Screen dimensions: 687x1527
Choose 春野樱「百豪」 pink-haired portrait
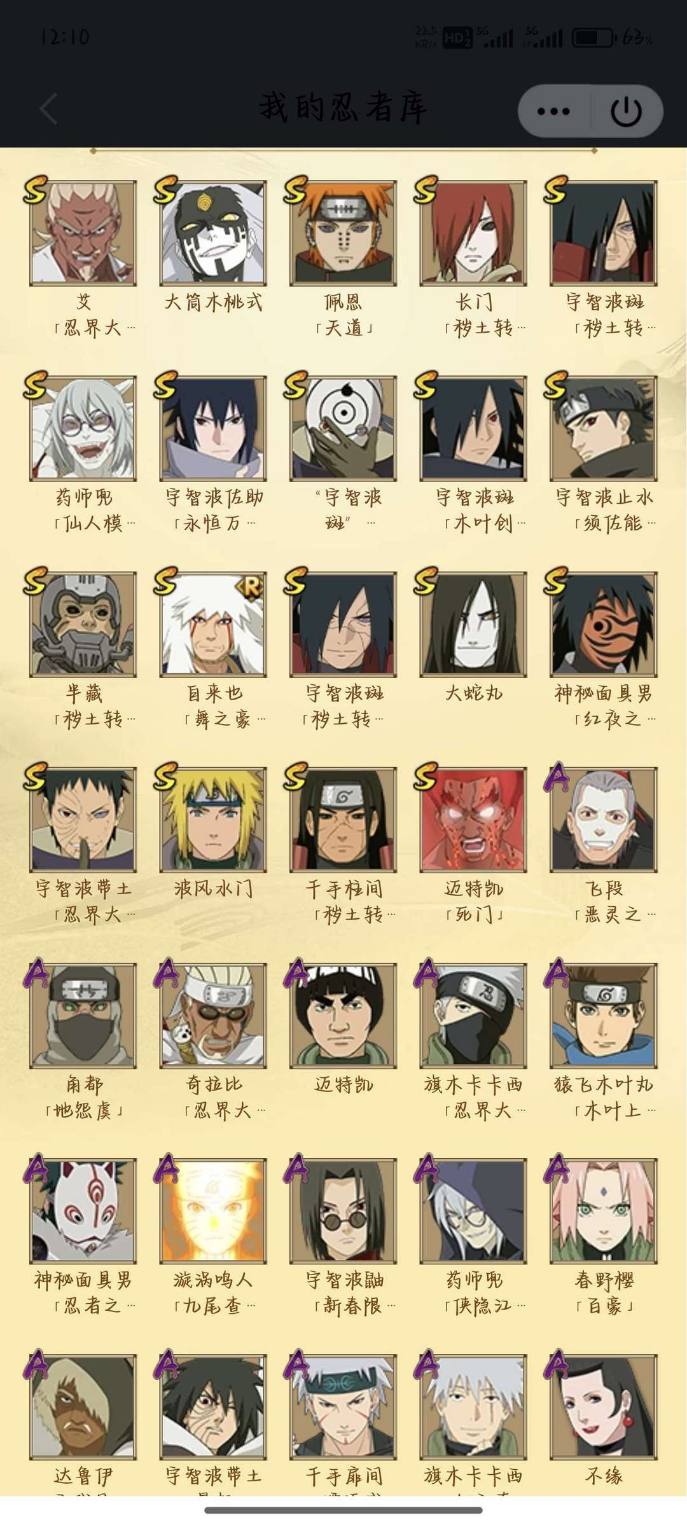click(604, 1210)
